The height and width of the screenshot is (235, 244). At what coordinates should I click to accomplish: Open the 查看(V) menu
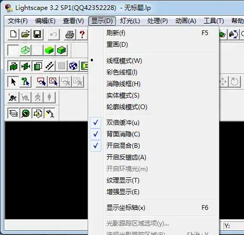click(73, 21)
